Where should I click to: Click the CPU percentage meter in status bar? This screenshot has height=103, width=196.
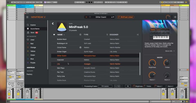click(x=128, y=86)
